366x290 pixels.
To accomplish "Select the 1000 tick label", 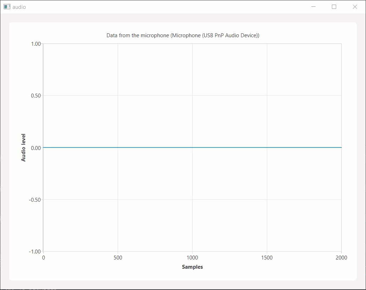I will click(193, 258).
